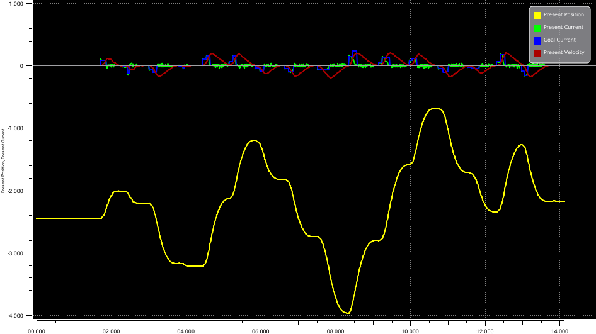Select the -4.000 vertical axis label

14,316
